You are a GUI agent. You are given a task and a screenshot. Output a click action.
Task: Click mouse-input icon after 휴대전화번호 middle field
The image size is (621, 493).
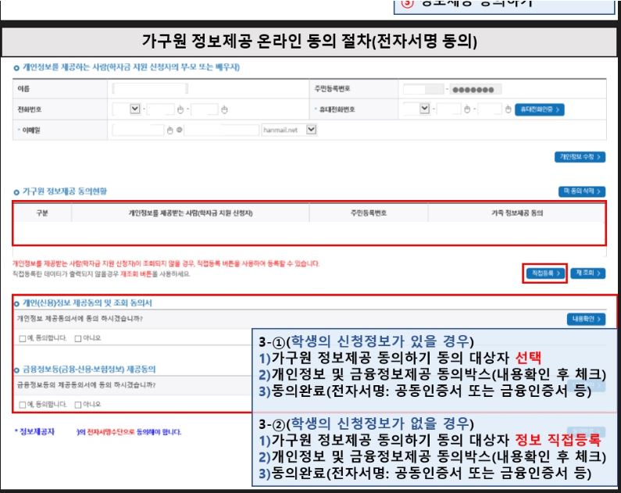point(467,109)
